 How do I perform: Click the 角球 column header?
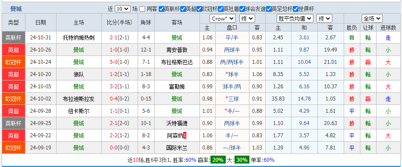(146, 22)
